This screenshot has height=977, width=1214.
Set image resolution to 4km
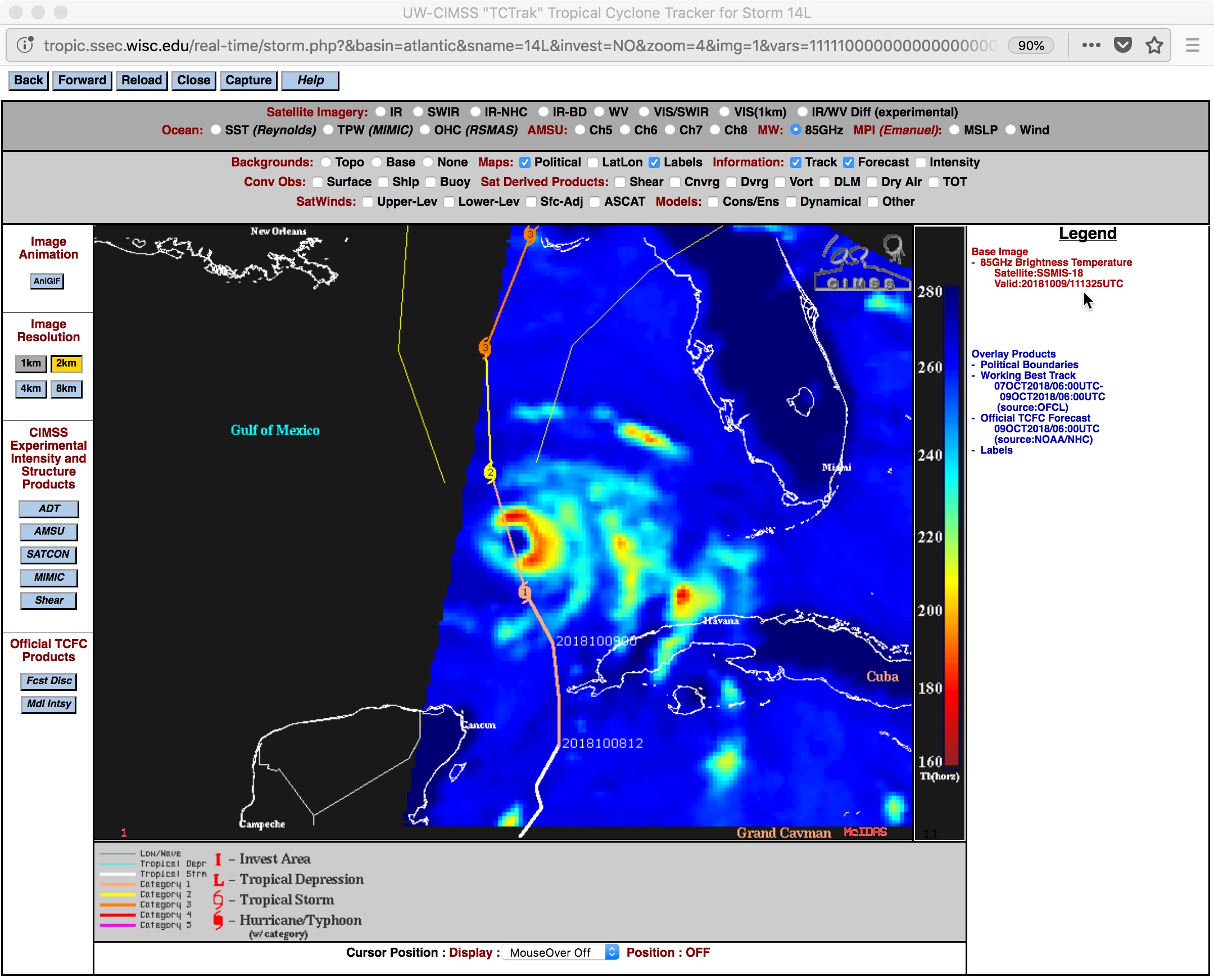click(31, 389)
